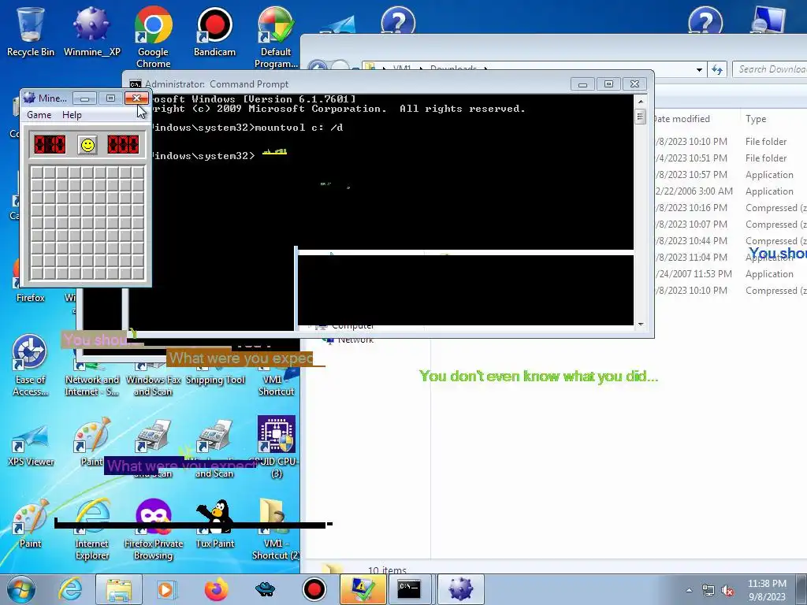Sort Explorer files by Type column
The width and height of the screenshot is (807, 605).
click(756, 119)
